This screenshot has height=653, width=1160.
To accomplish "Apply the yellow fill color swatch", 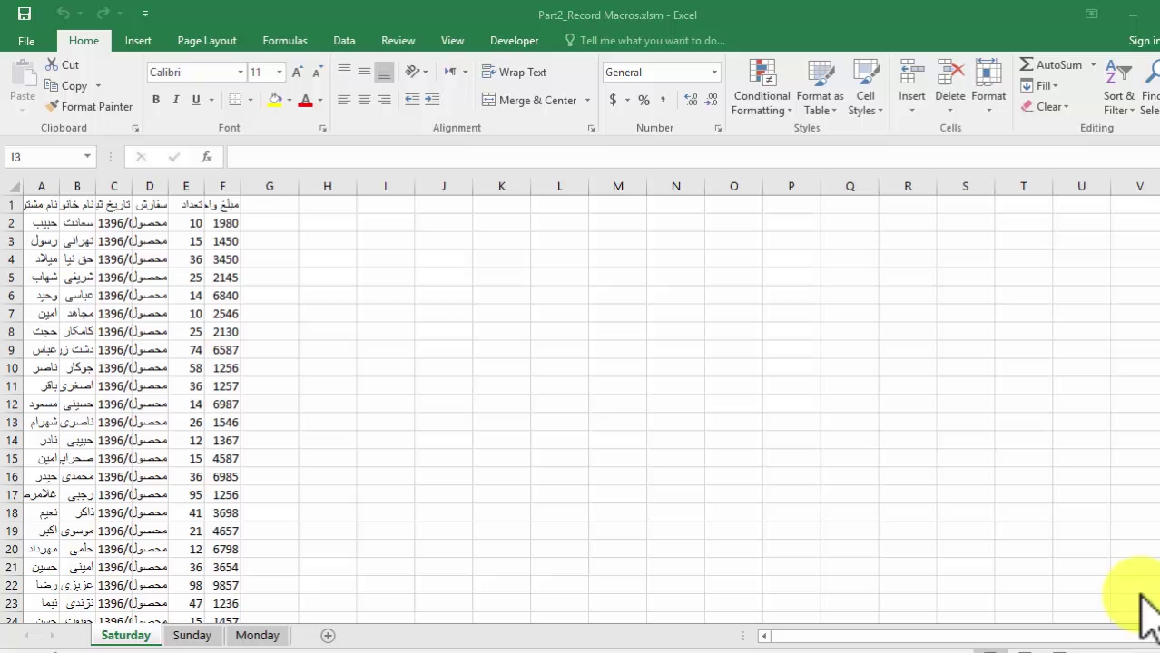I will (x=275, y=100).
